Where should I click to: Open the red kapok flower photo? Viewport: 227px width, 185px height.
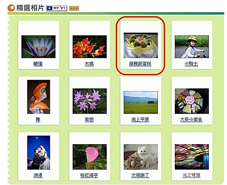(x=89, y=47)
